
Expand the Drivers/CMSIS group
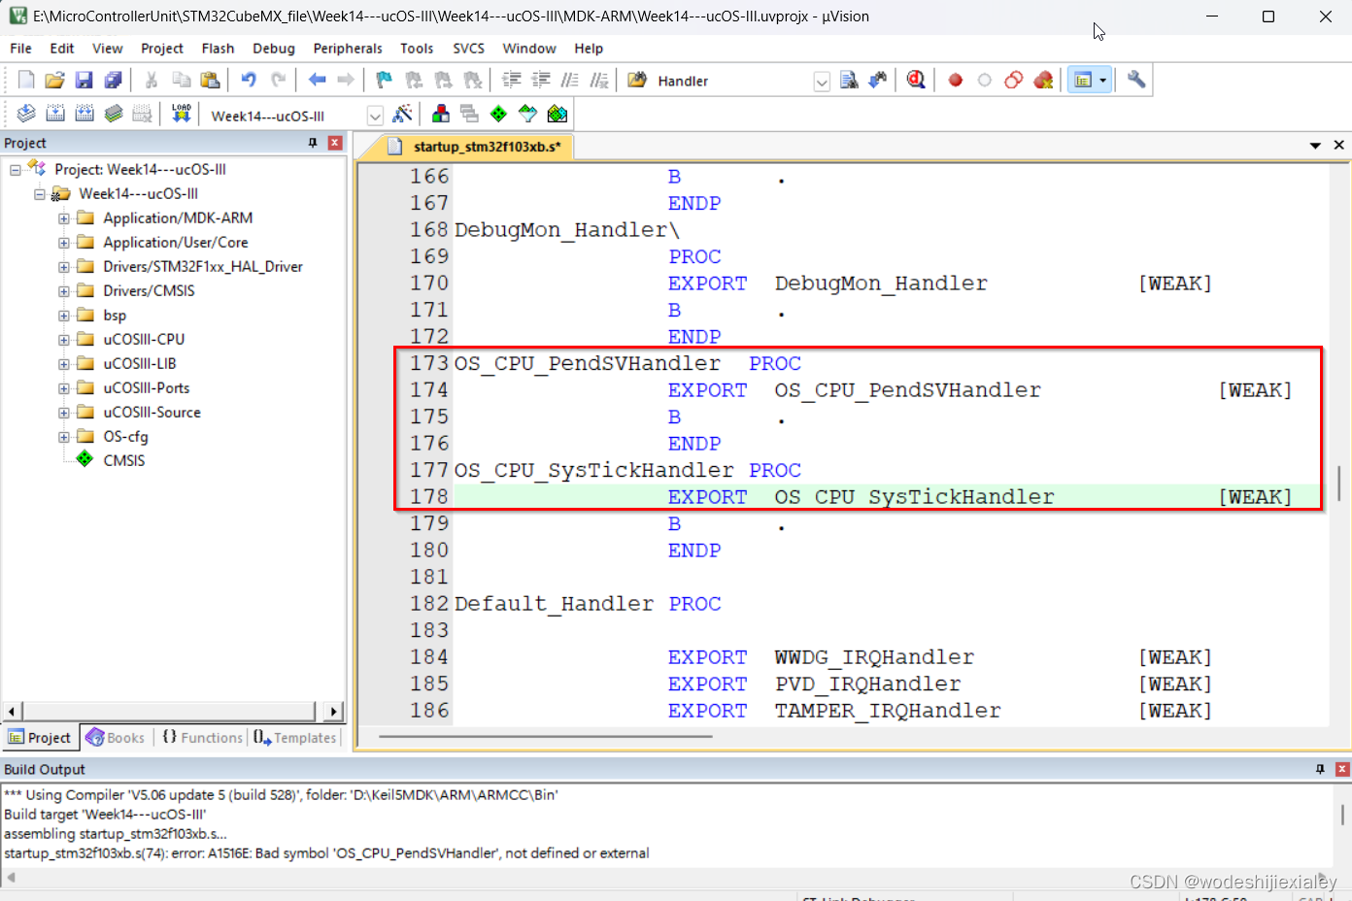64,291
